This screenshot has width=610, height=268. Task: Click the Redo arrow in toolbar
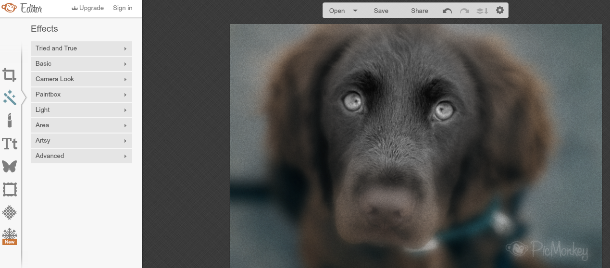click(x=464, y=11)
